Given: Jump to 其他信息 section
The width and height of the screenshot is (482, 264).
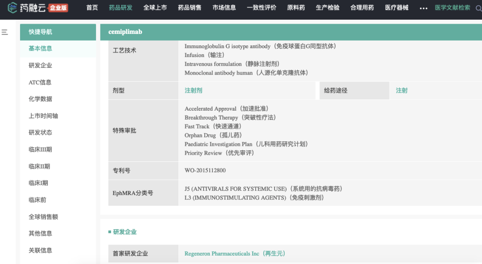Looking at the screenshot, I should point(40,233).
